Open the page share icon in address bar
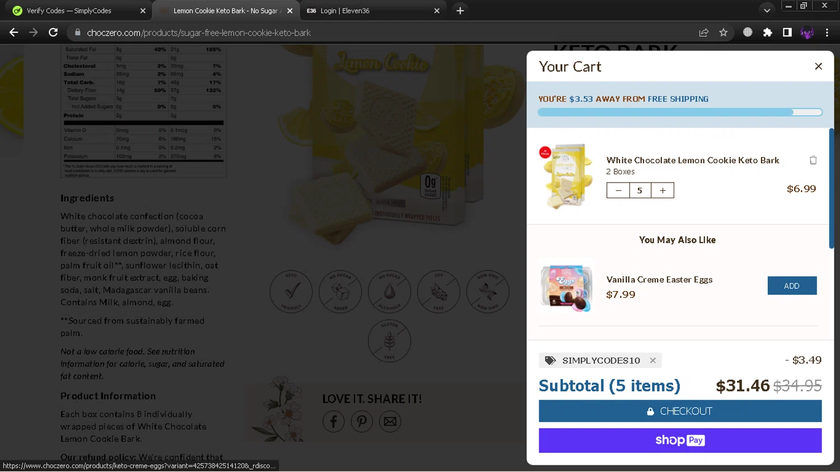The image size is (840, 472). (x=704, y=32)
